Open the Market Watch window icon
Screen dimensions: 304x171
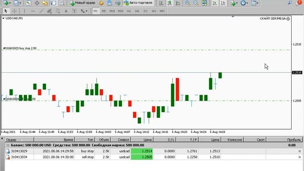click(28, 3)
